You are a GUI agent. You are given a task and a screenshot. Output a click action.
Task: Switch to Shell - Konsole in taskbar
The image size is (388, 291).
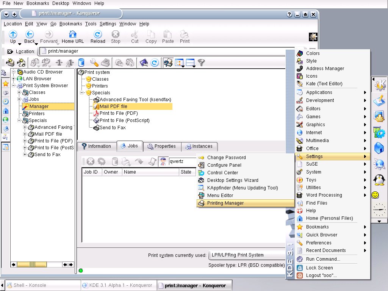coord(43,285)
